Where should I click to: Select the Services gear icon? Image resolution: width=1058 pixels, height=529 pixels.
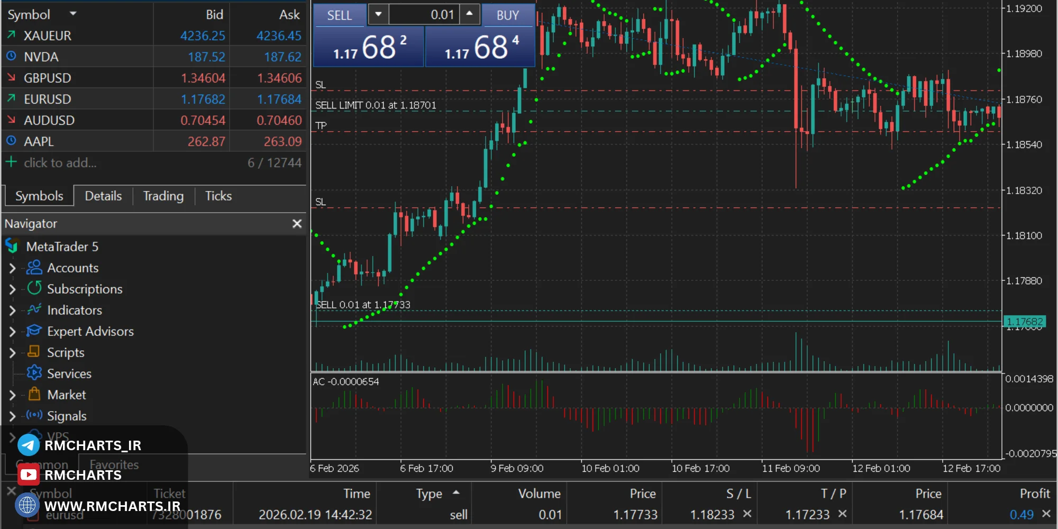(x=34, y=373)
